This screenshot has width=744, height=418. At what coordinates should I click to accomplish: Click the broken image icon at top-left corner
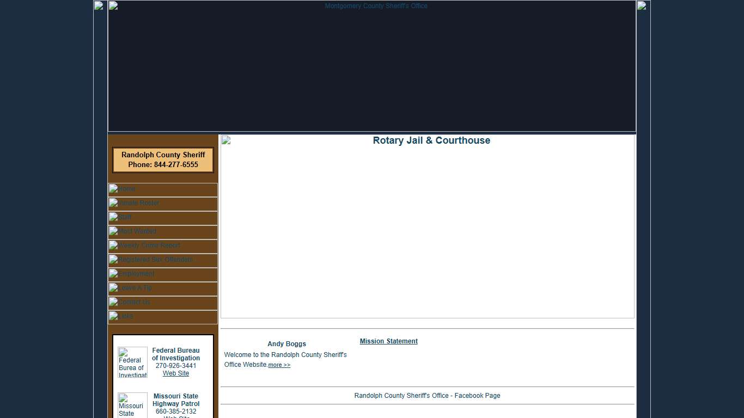(99, 6)
